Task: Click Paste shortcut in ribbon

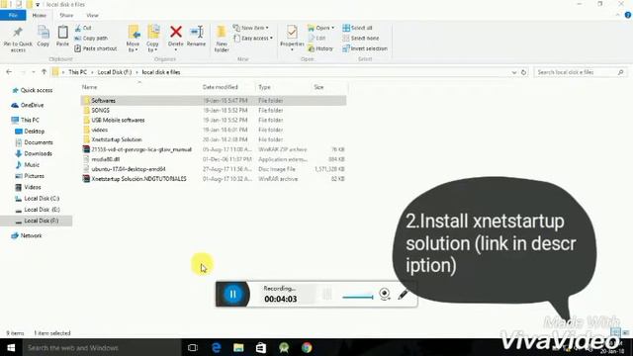Action: (96, 48)
